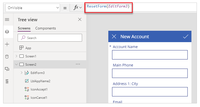The height and width of the screenshot is (107, 200).
Task: Click the Screen2 screen icon
Action: 21,64
